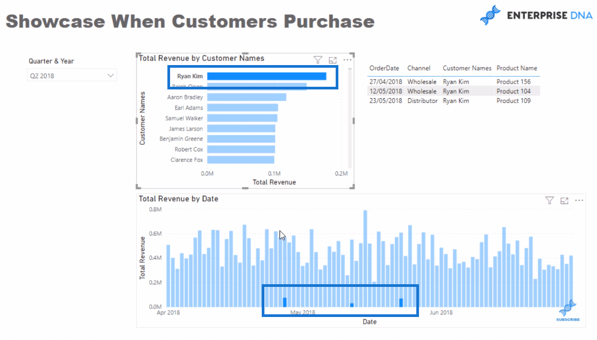This screenshot has height=340, width=597.
Task: Click the tallest bar in date chart
Action: coord(365,259)
